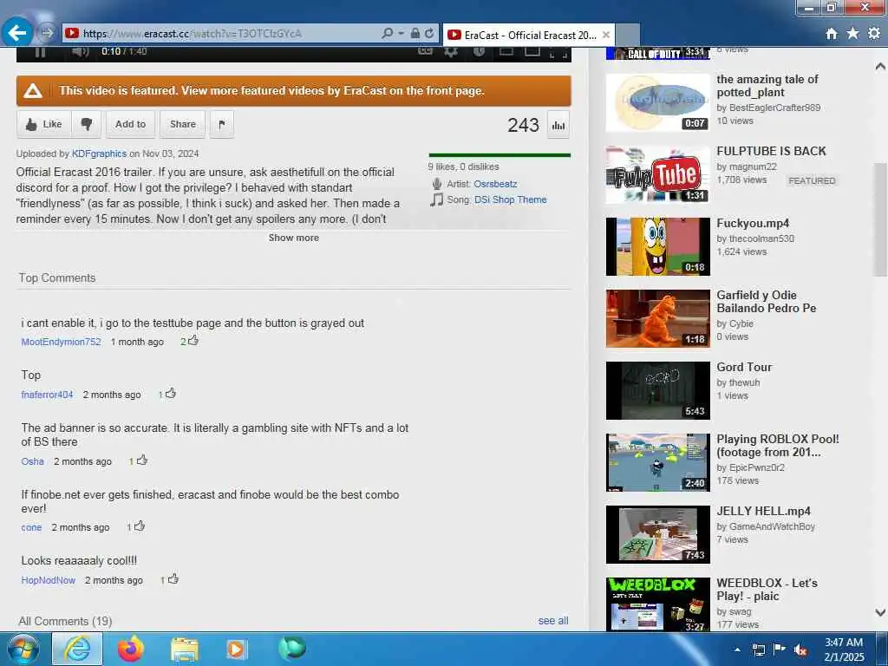Go back with the browser Back arrow
The image size is (888, 666).
[x=17, y=33]
